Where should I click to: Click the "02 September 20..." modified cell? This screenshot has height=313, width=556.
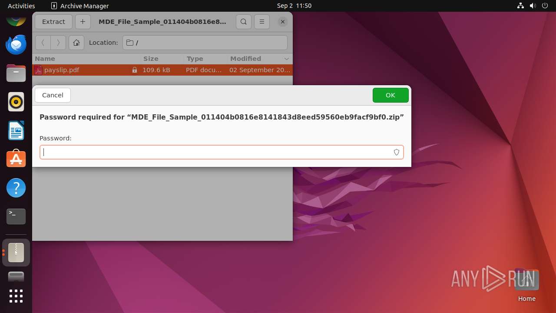[260, 70]
